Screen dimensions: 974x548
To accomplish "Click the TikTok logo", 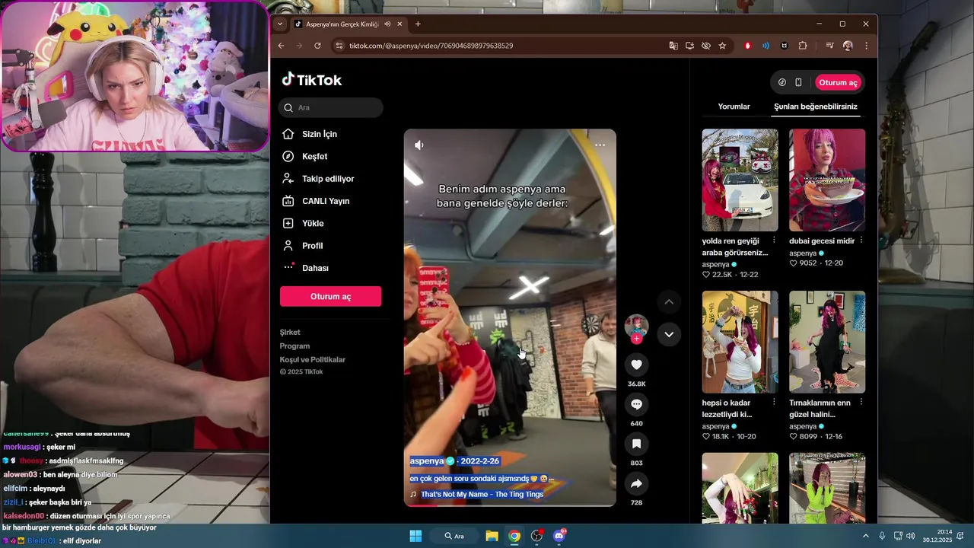I will tap(311, 80).
